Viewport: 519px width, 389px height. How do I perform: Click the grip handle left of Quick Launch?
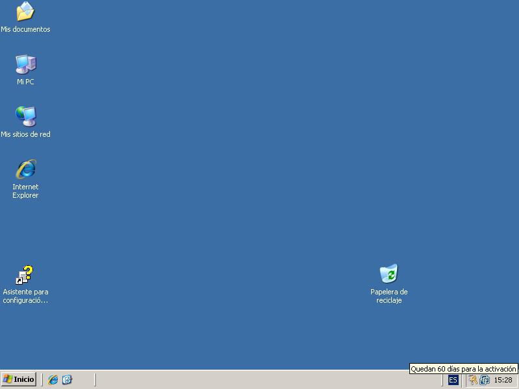point(42,379)
